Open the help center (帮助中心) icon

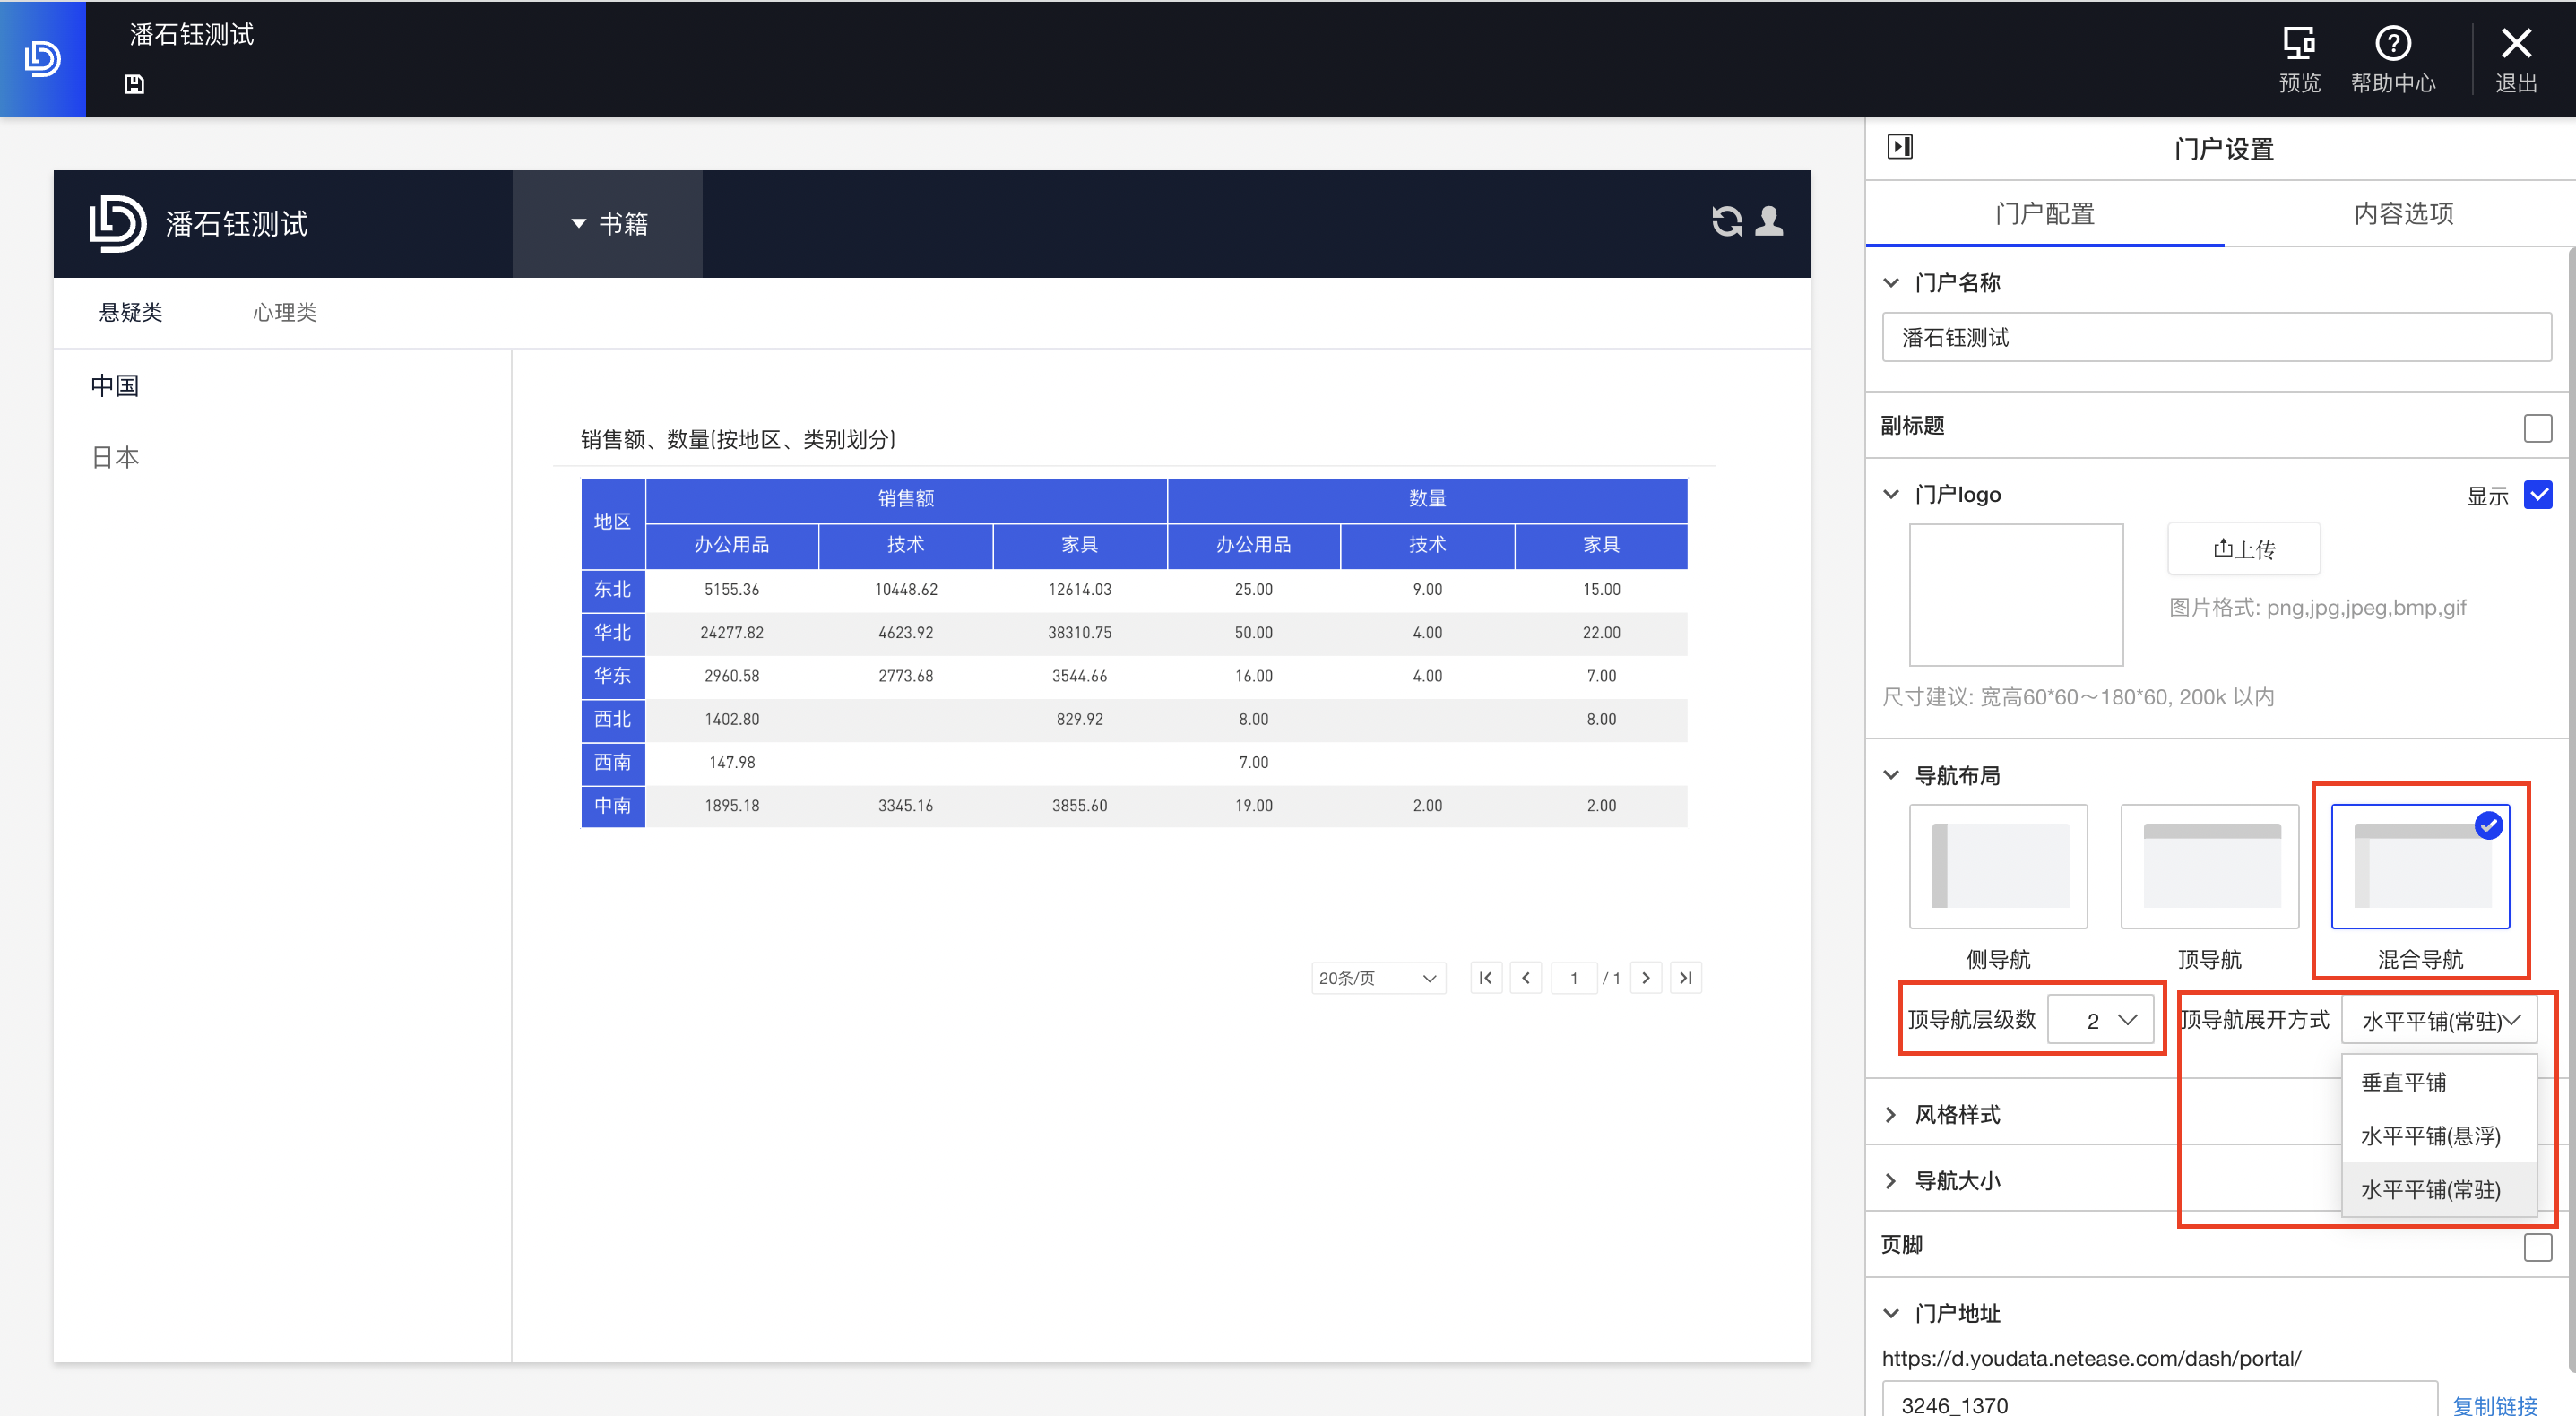click(2392, 44)
